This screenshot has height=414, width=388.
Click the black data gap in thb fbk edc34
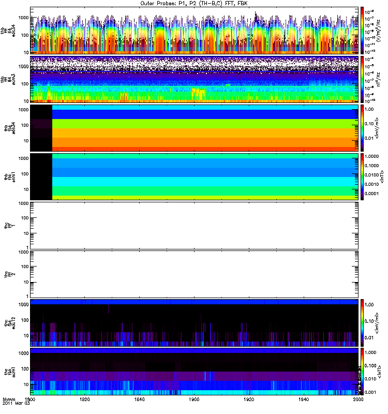[41, 128]
